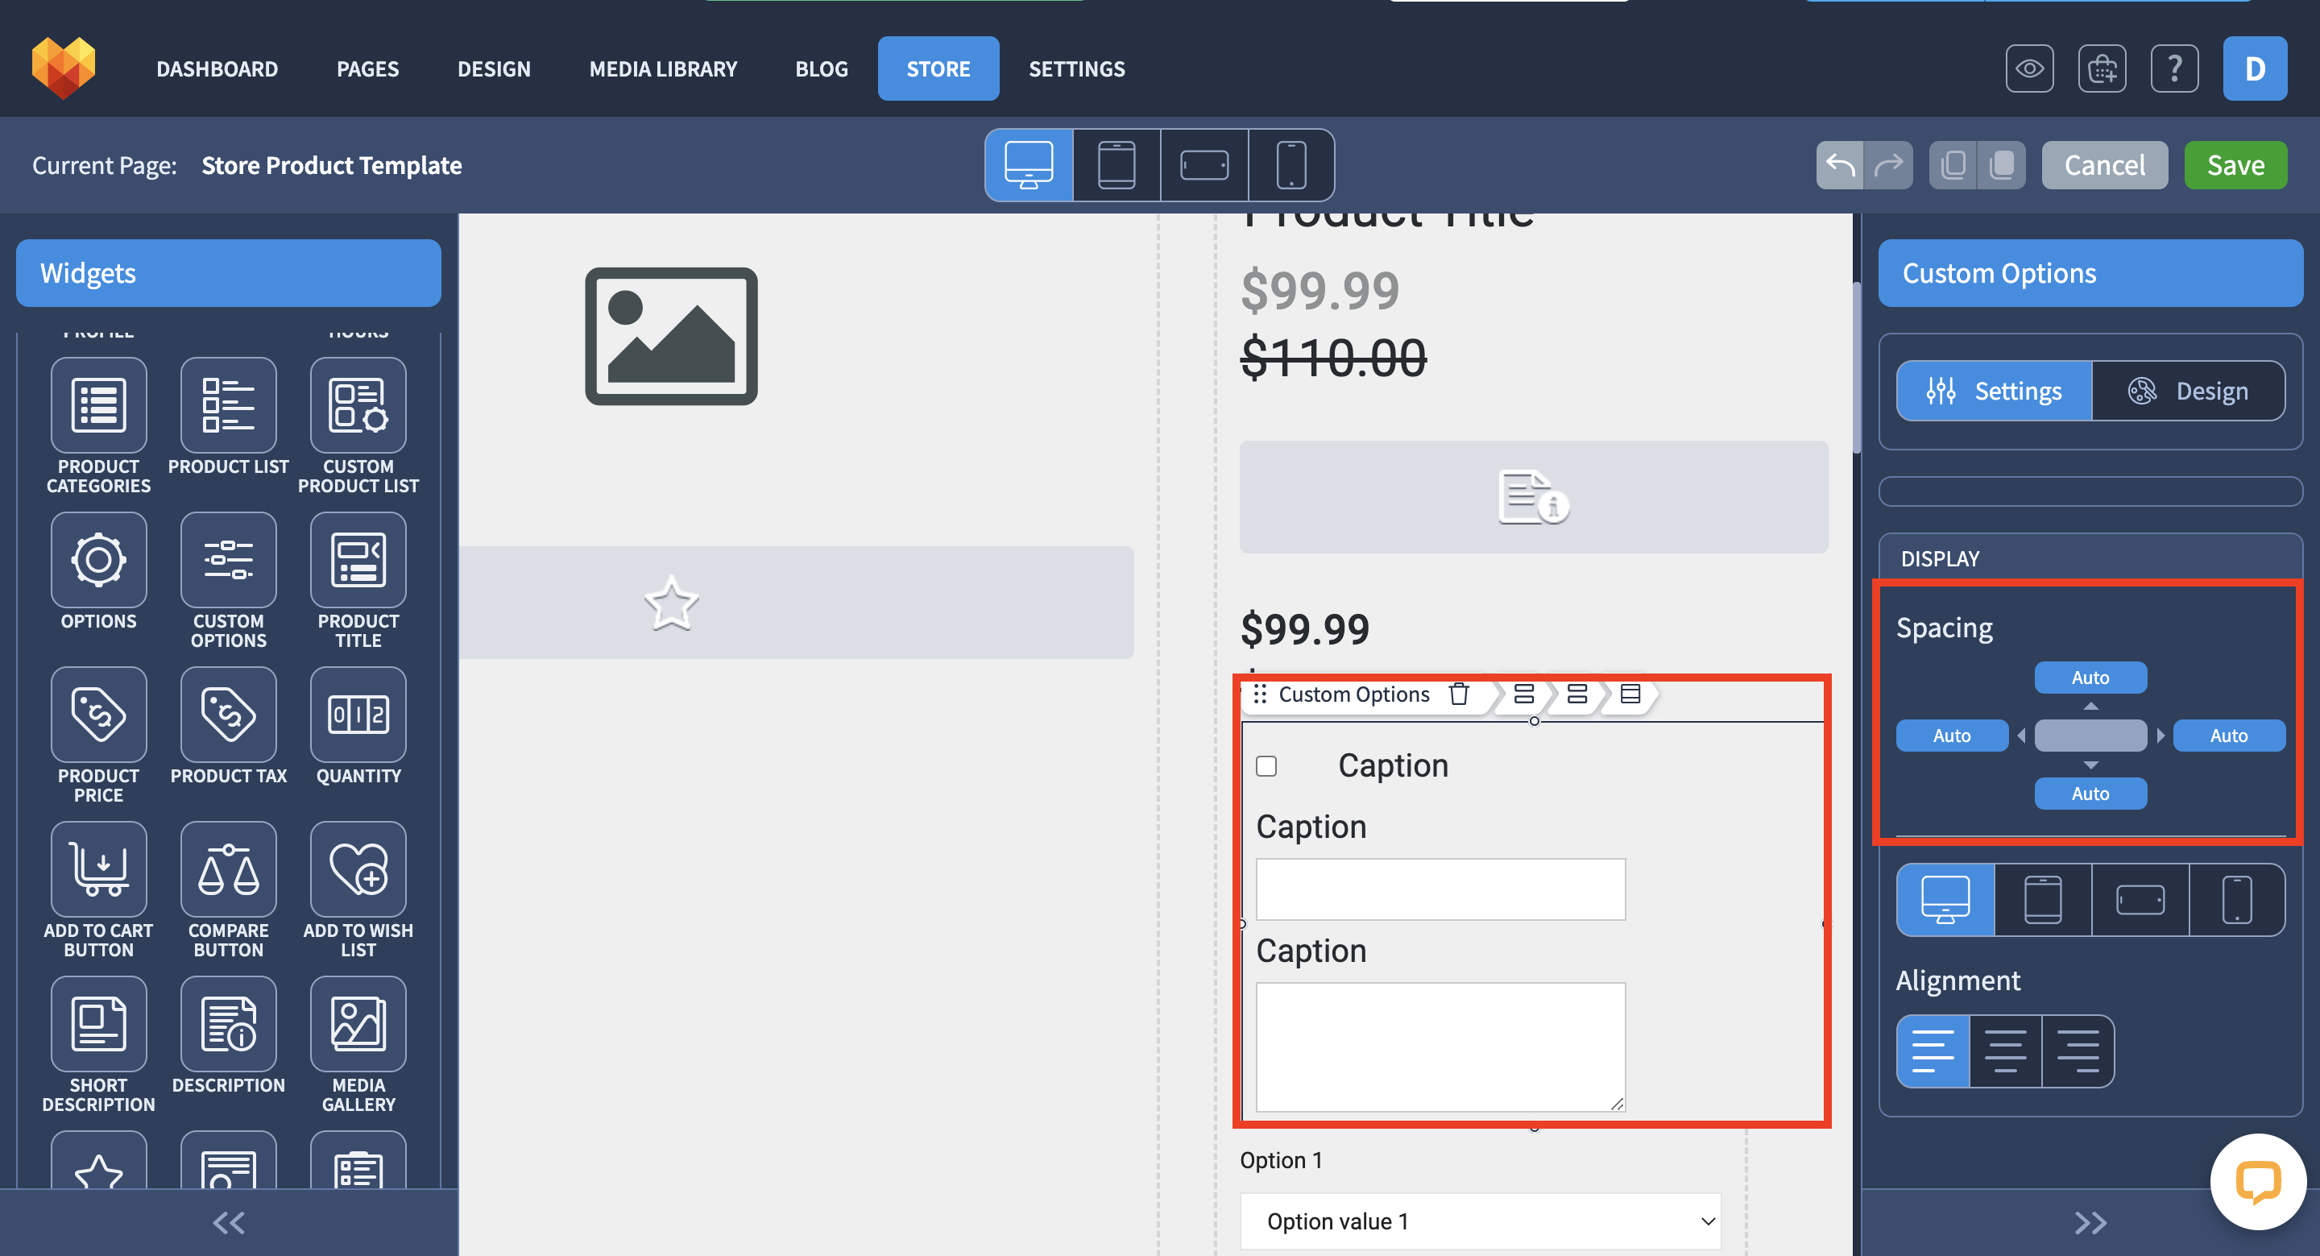Set display panel device to mobile

[2236, 900]
